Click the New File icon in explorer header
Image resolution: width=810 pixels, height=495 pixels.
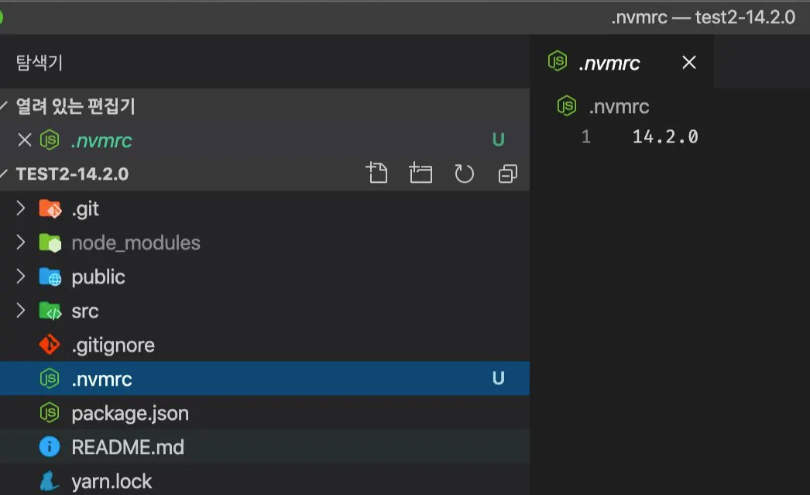tap(376, 174)
